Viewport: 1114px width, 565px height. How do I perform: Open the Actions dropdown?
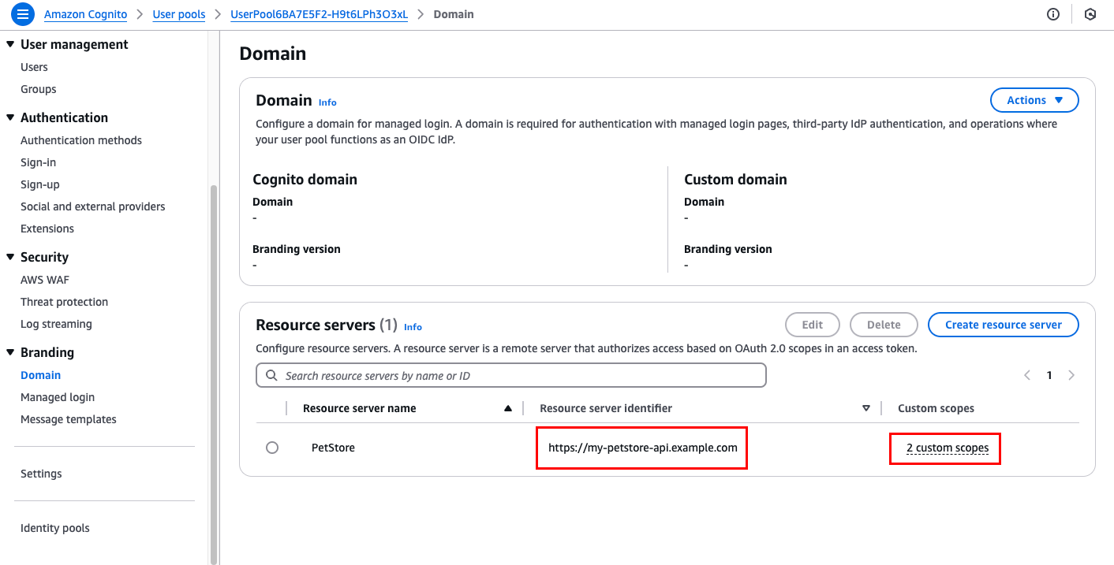tap(1034, 99)
